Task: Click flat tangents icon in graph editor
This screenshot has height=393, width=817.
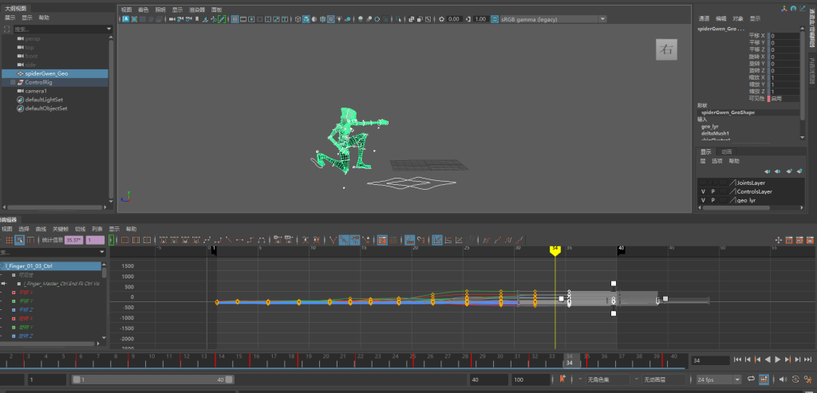Action: click(x=239, y=240)
